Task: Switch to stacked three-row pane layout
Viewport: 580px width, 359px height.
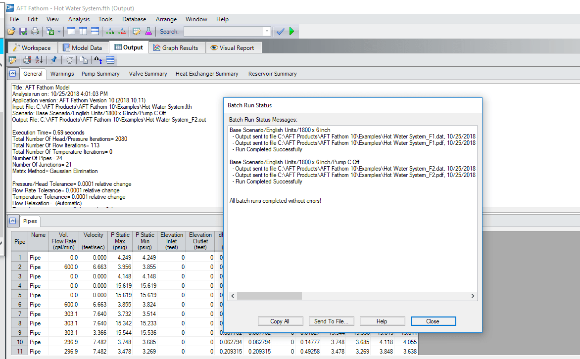Action: (x=95, y=32)
